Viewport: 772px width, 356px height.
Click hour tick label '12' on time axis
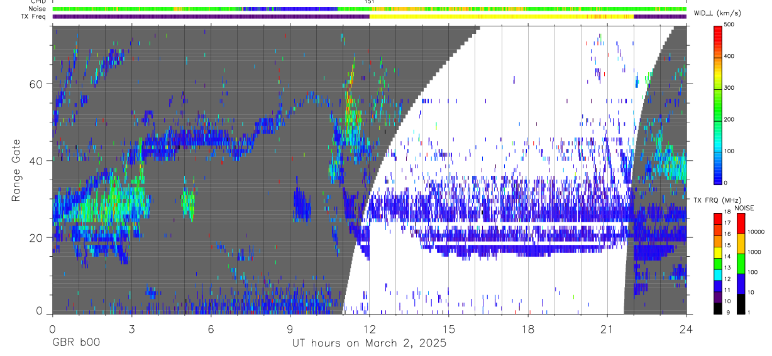coord(369,328)
